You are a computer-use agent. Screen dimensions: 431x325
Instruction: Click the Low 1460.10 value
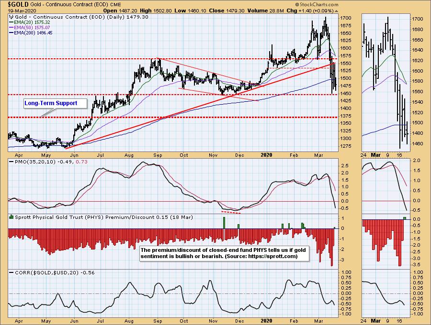[x=190, y=11]
